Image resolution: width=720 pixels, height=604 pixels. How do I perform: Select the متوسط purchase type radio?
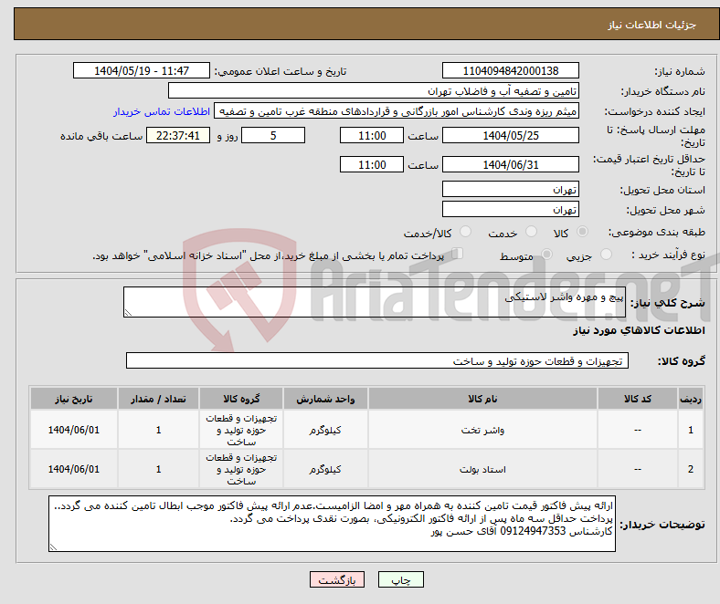coord(547,254)
